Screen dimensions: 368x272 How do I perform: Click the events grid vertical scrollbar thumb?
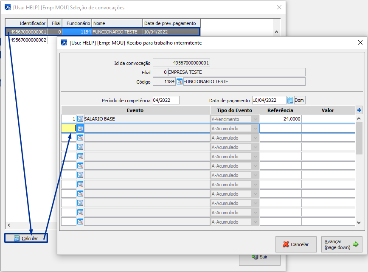click(359, 138)
